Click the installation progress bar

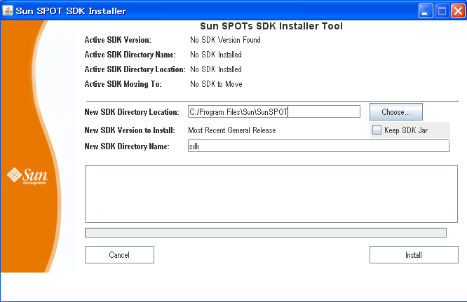tap(265, 233)
